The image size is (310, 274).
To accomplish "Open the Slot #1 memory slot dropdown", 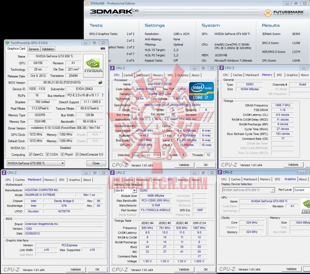I will [125, 190].
